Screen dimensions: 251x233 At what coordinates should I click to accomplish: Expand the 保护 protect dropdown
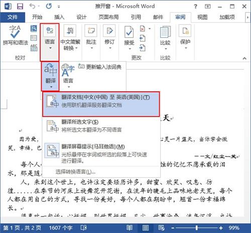tap(185, 37)
